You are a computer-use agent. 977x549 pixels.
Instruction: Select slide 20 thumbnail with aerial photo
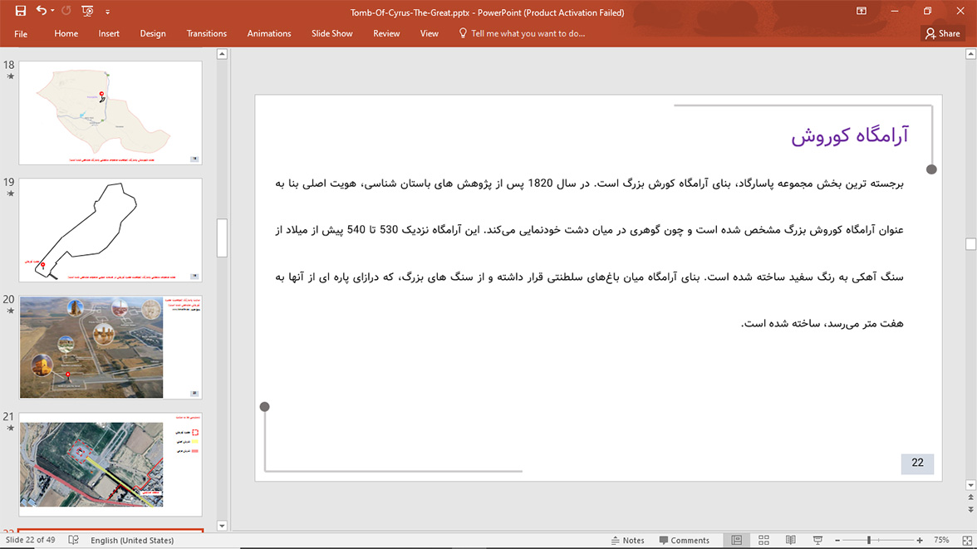(110, 347)
